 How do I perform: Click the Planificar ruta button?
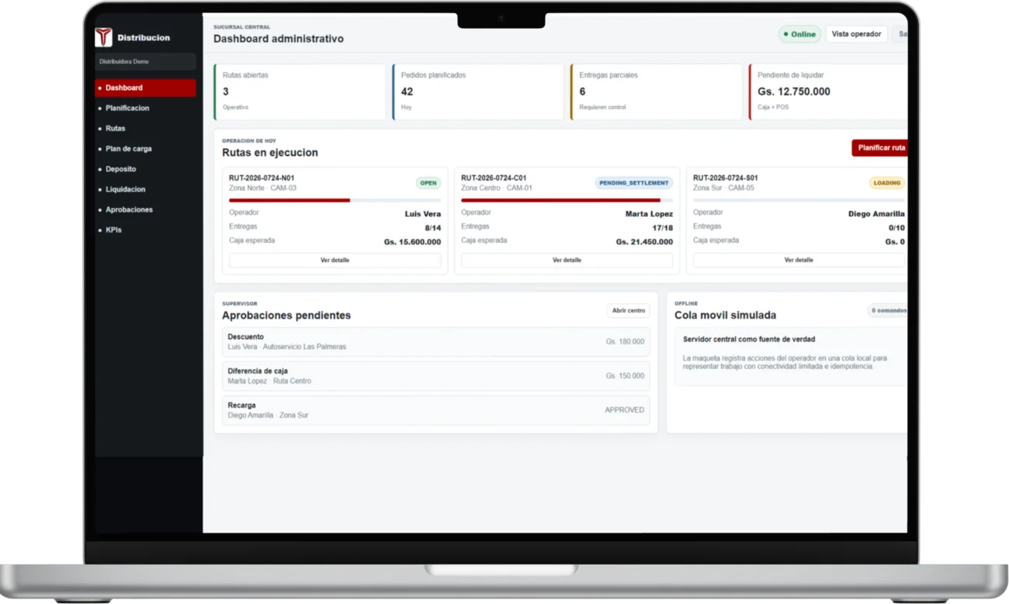click(880, 147)
